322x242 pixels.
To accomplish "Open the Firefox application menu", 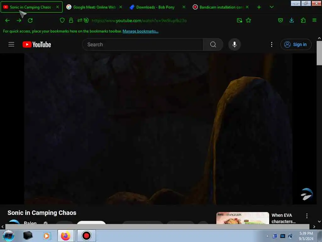I will pyautogui.click(x=314, y=20).
